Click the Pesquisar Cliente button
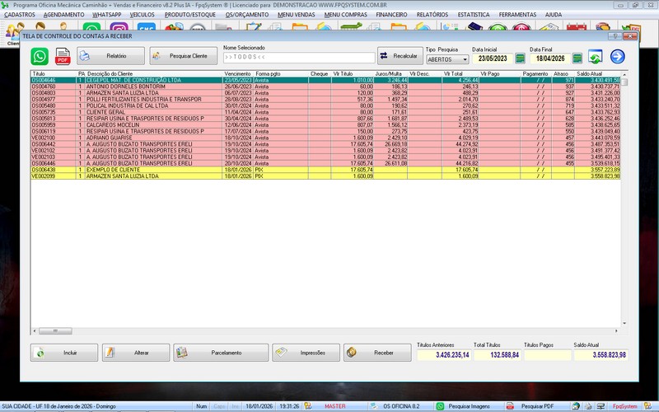Image resolution: width=659 pixels, height=412 pixels. (x=183, y=56)
